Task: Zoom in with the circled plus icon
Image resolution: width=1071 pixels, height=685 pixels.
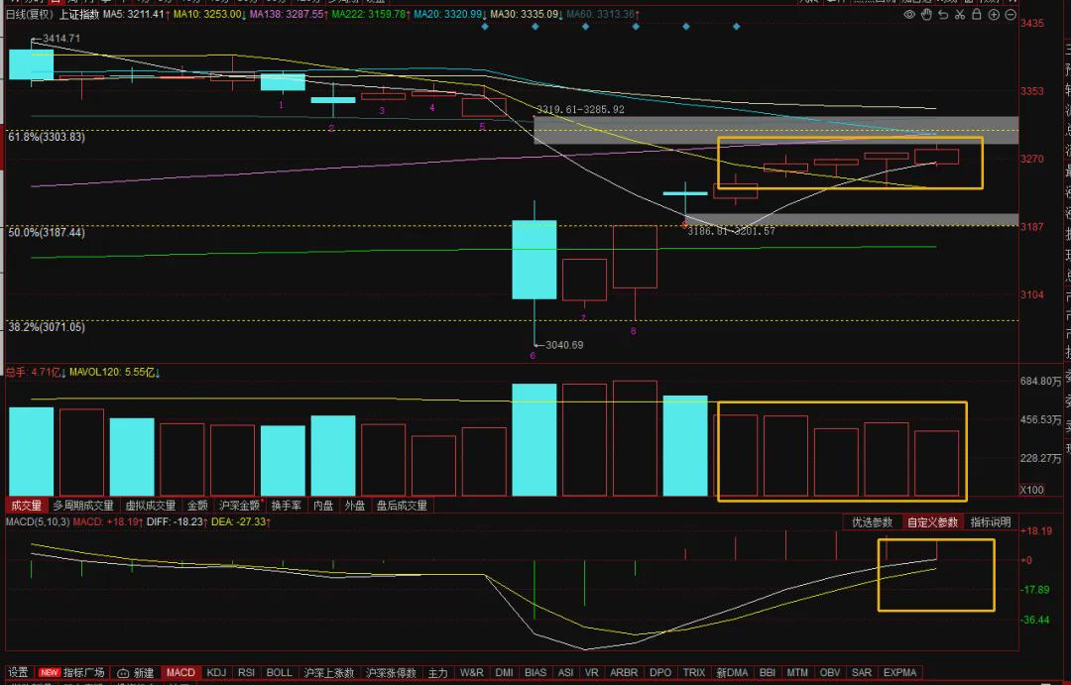Action: click(994, 14)
